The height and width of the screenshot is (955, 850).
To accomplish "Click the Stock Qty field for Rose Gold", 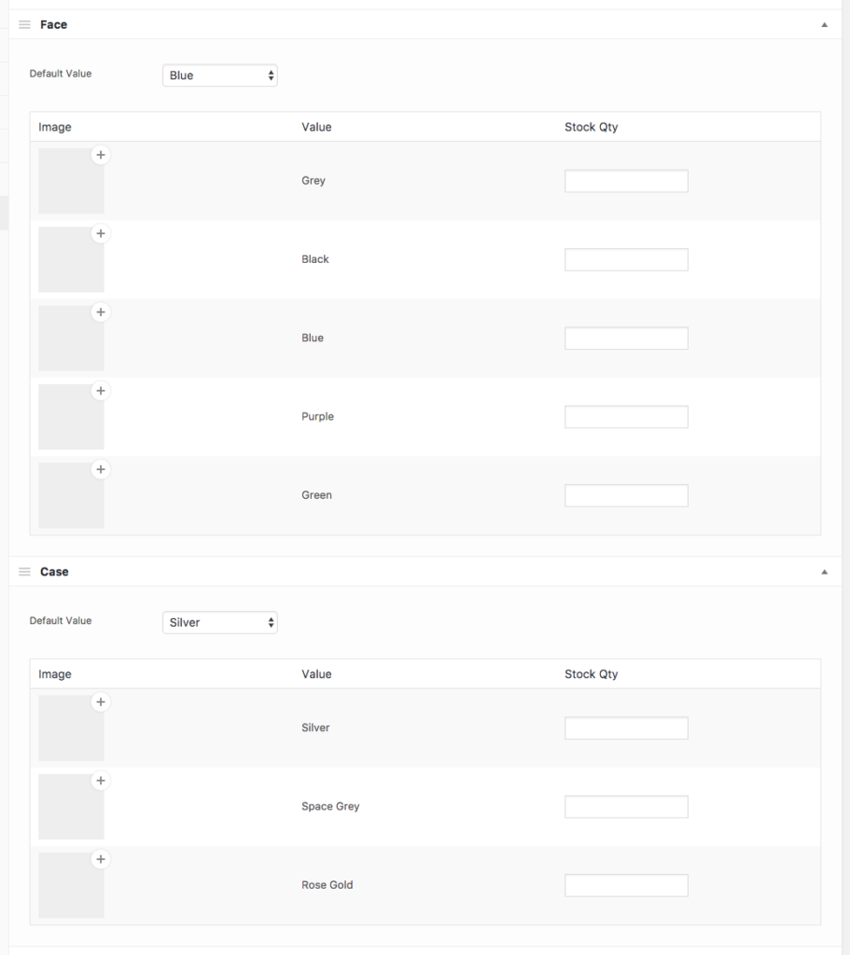I will (626, 884).
